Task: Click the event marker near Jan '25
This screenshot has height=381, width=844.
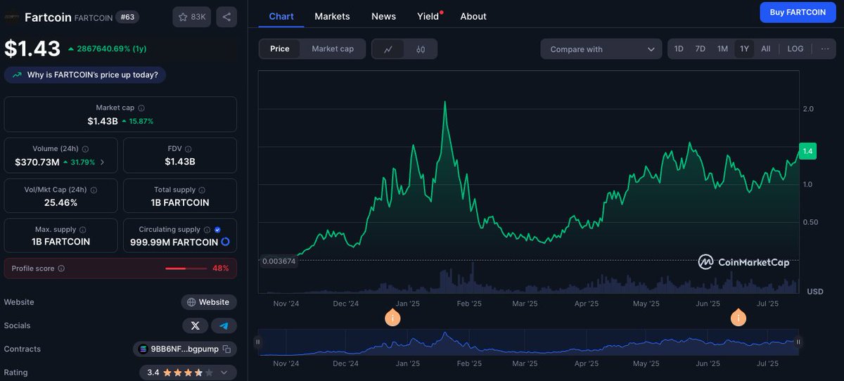Action: [393, 318]
